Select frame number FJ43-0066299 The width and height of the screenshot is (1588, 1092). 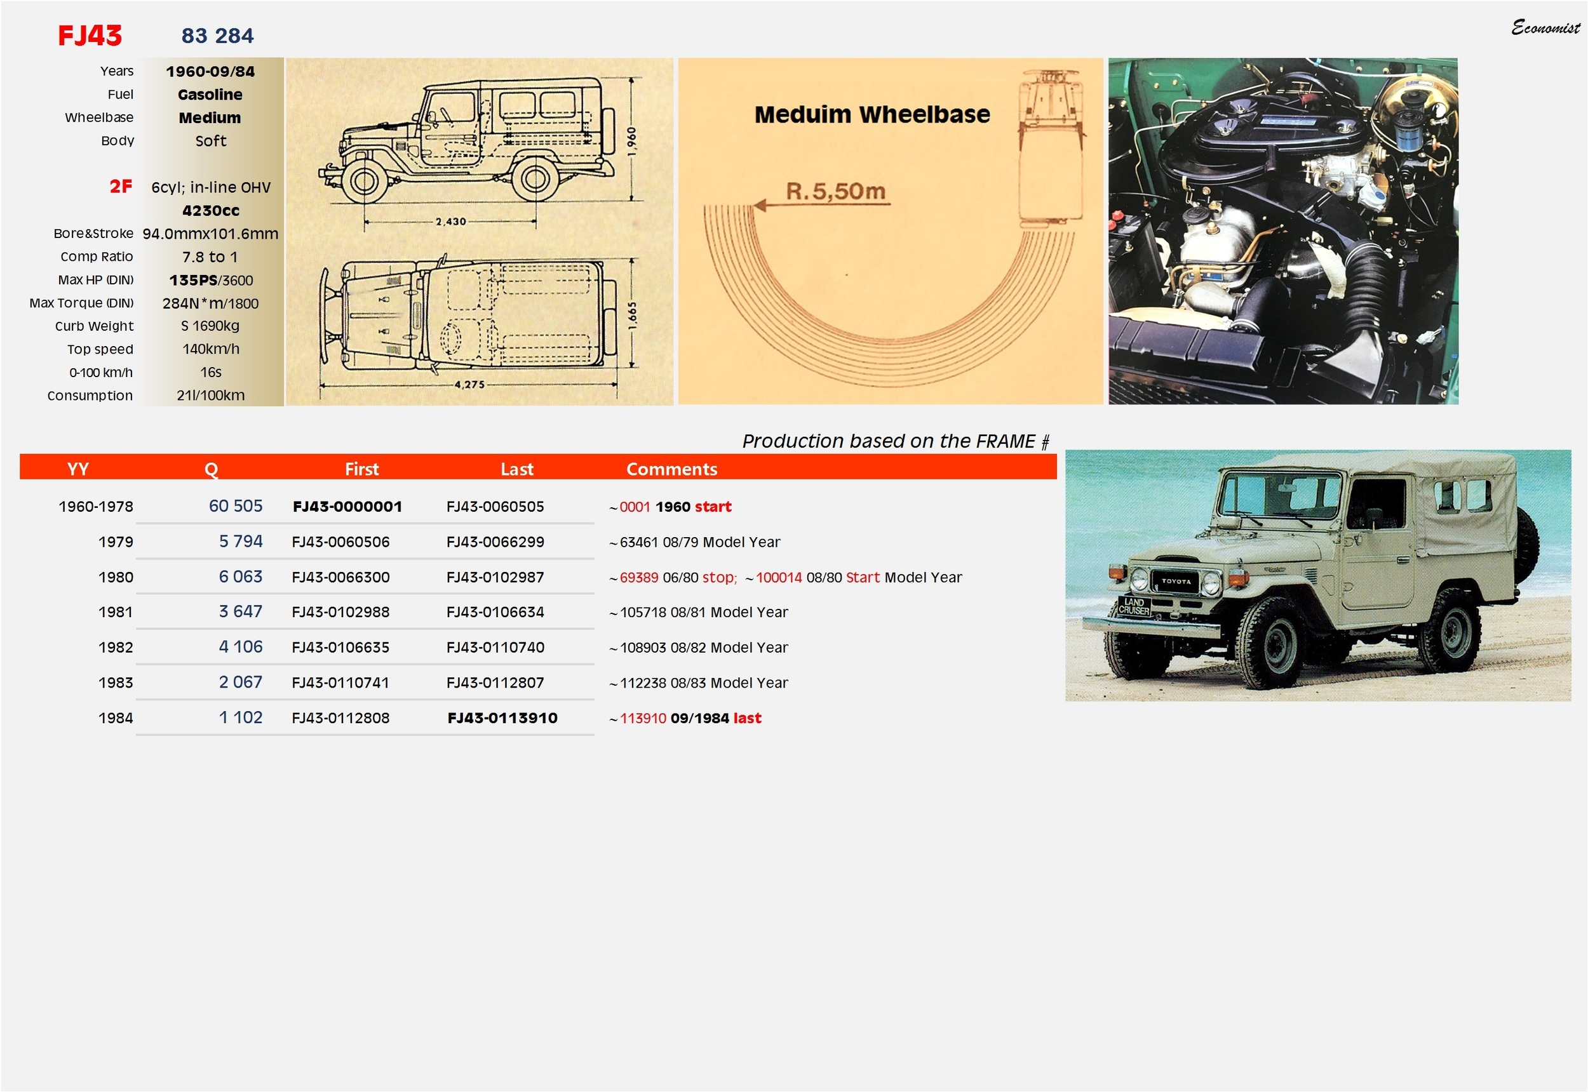[495, 543]
